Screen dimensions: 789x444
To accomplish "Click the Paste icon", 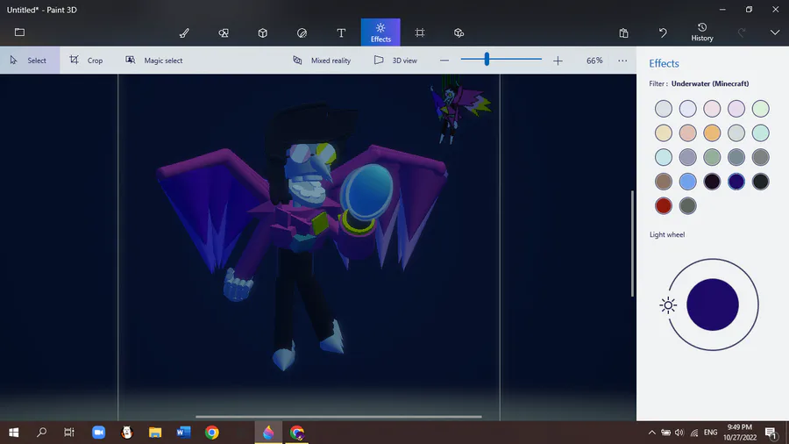I will click(624, 32).
